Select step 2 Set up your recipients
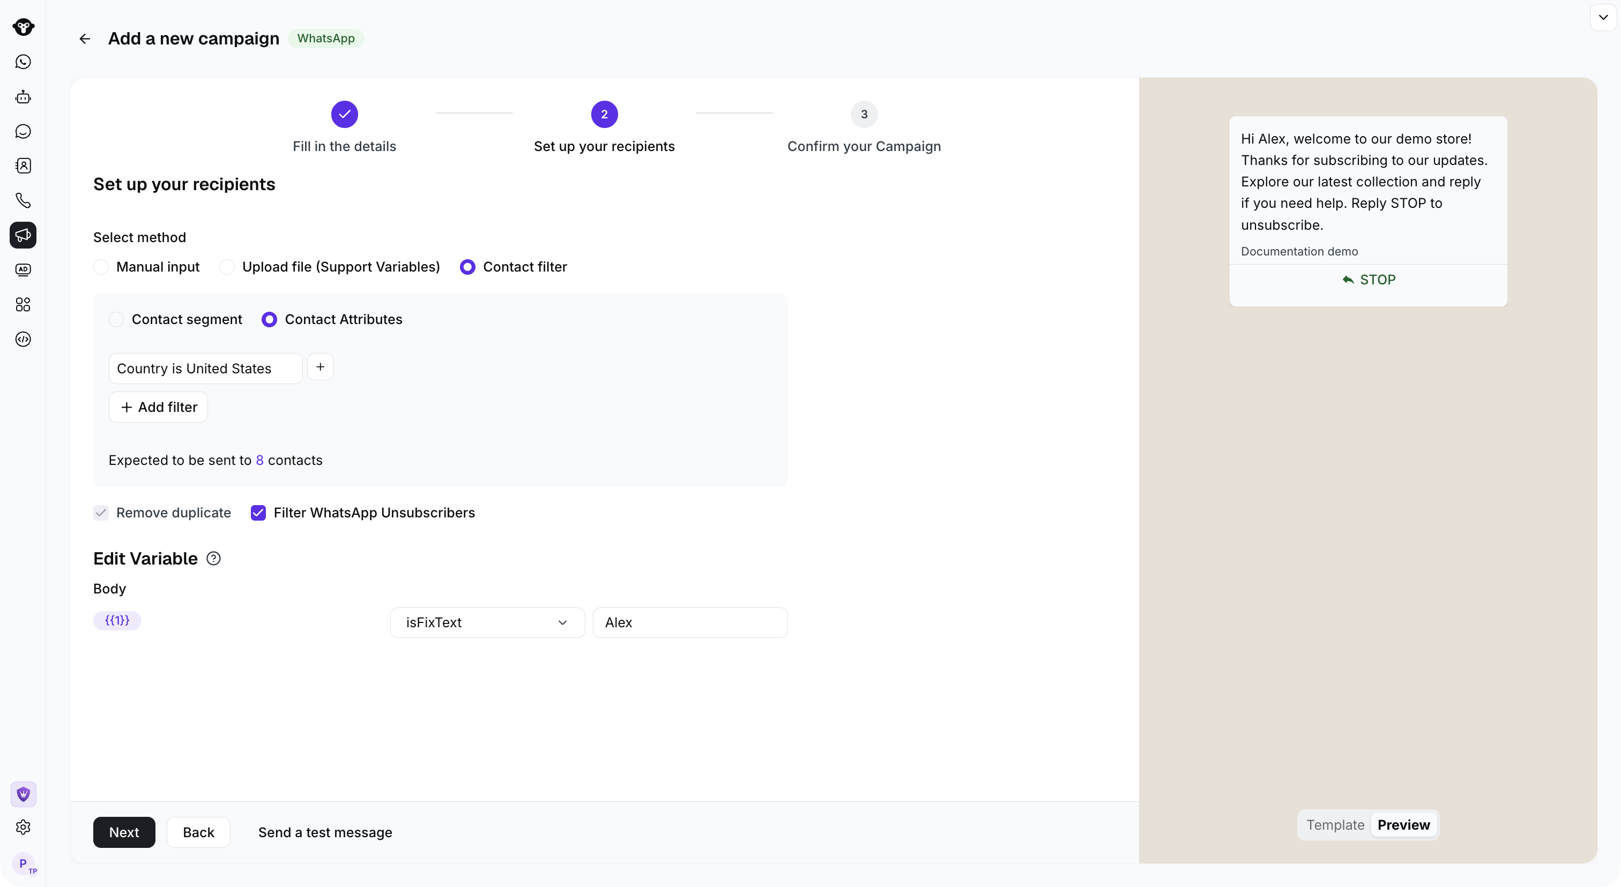This screenshot has width=1621, height=887. click(604, 127)
